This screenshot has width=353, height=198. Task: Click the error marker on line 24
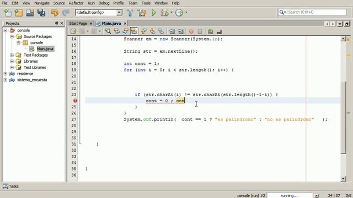coord(75,101)
